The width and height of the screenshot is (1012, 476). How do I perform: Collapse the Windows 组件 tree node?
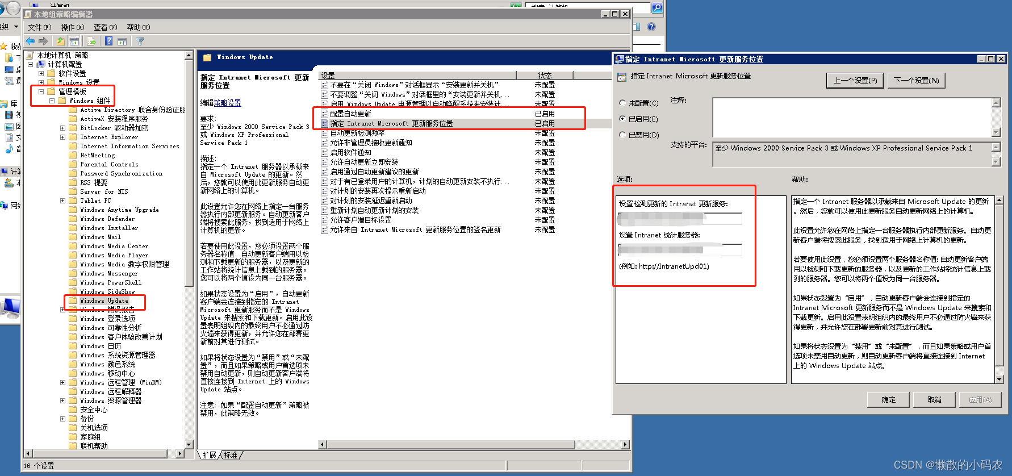52,101
